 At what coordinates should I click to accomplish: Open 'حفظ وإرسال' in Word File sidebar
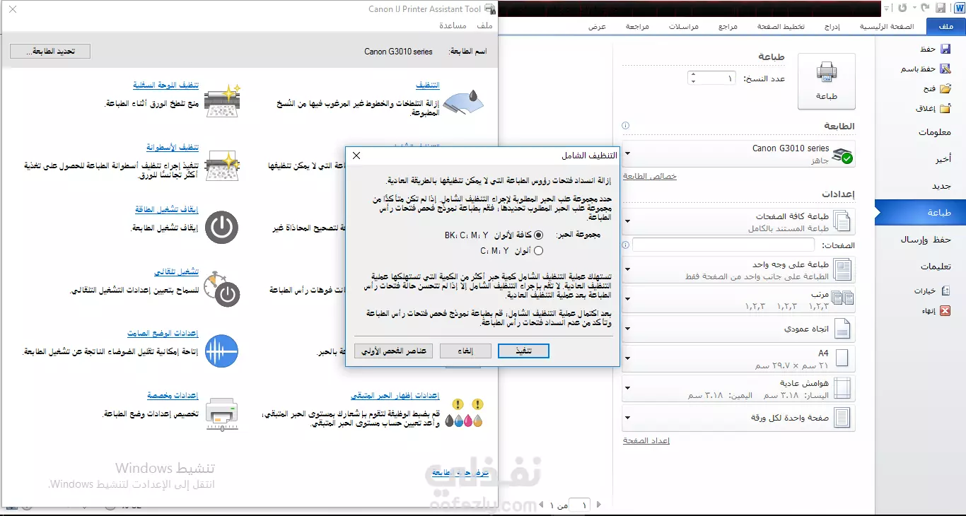tap(925, 240)
